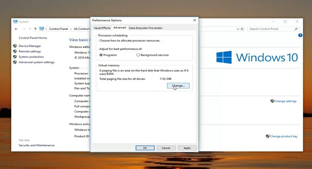Screen dimensions: 312x169
Task: Click the 'Total paging file size for all drives' label
Action: point(122,79)
